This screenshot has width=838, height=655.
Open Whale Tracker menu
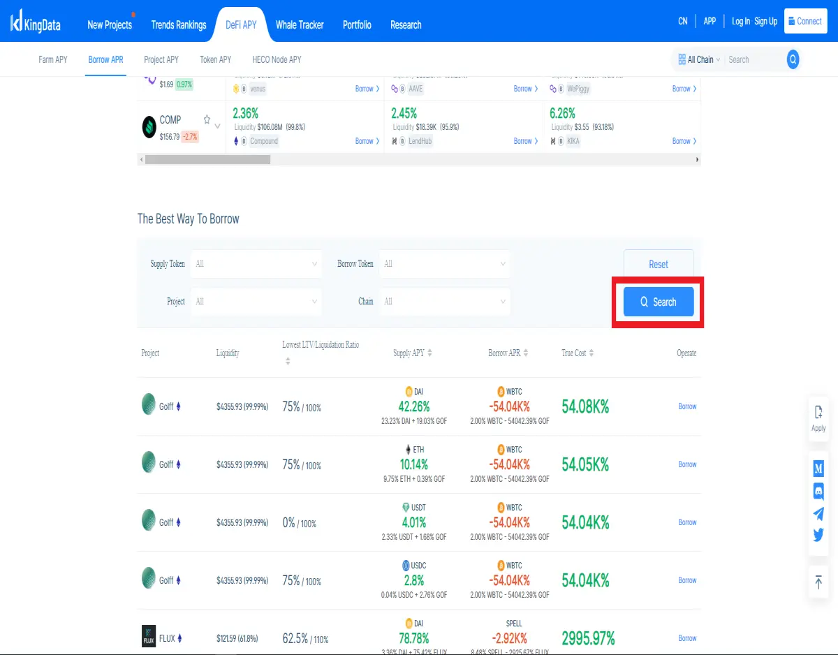[300, 24]
